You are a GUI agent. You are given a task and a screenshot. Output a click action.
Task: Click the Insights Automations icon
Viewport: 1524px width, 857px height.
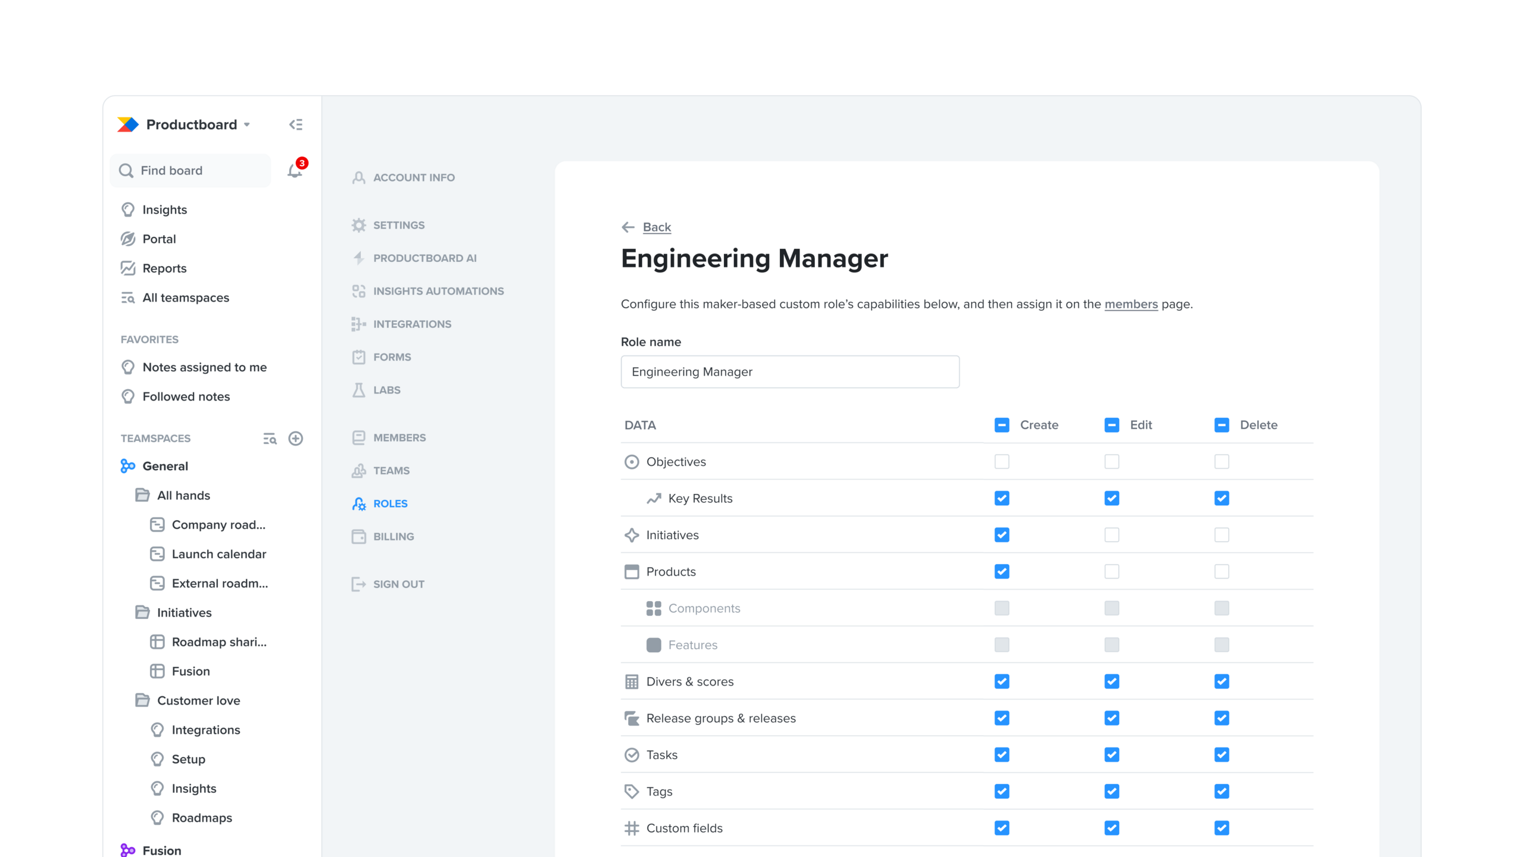pyautogui.click(x=359, y=291)
